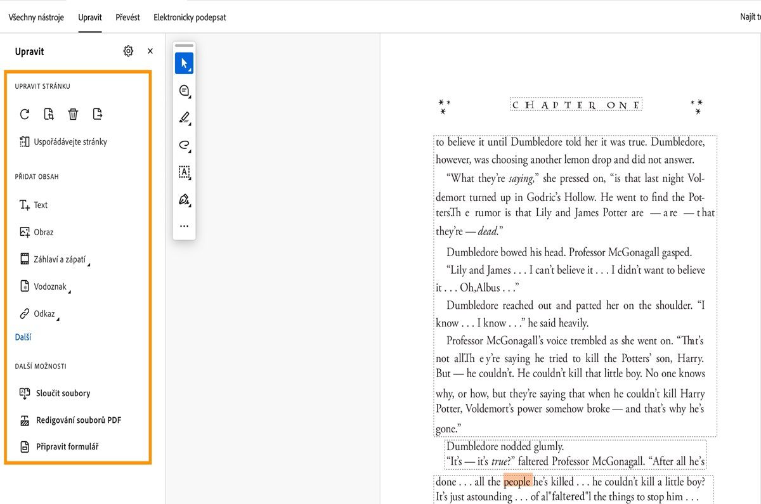The image size is (761, 504).
Task: Activate the text box tool
Action: click(x=184, y=172)
